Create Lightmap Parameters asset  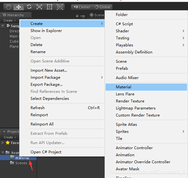[x=146, y=108]
